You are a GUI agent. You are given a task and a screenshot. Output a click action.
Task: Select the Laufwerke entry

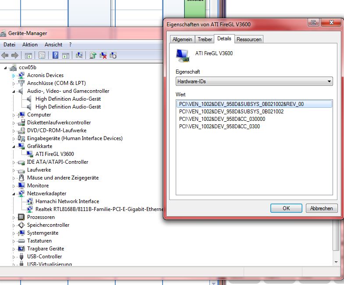[39, 170]
